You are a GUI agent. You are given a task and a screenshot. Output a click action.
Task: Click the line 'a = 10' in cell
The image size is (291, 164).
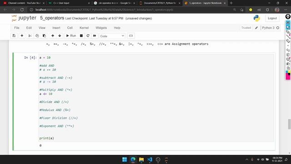point(45,58)
